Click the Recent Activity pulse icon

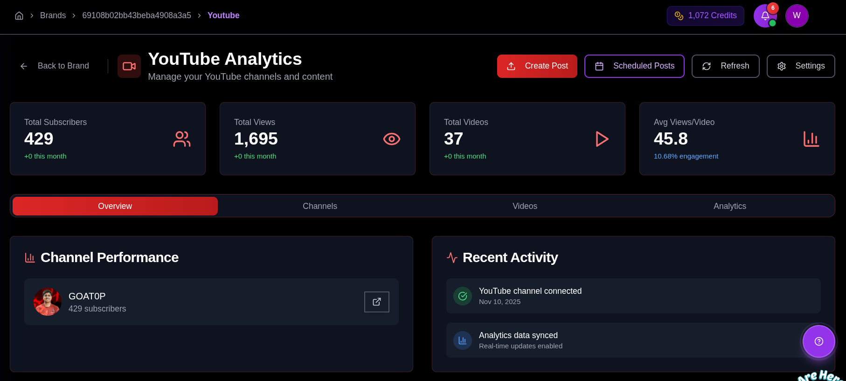[452, 257]
